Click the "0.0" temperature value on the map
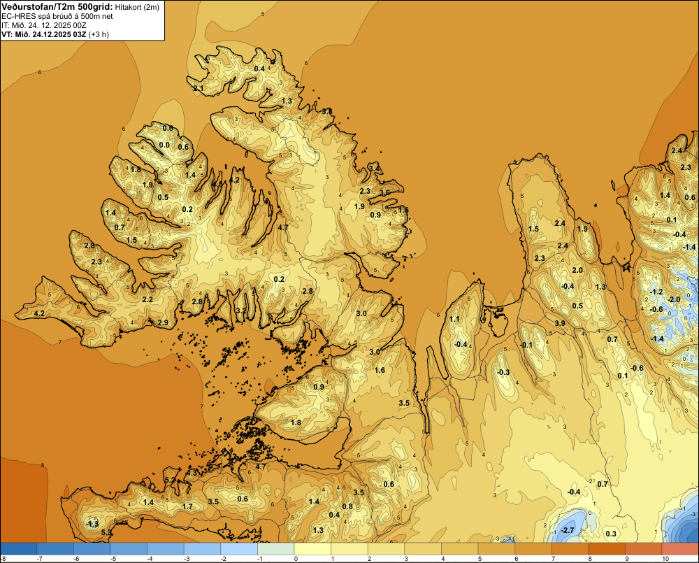This screenshot has width=699, height=563. click(x=164, y=145)
